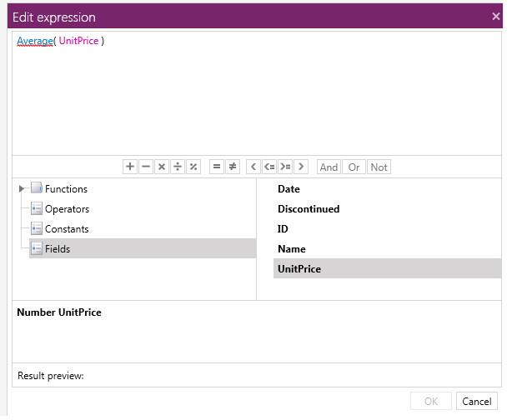
Task: Insert the minus operator
Action: (x=146, y=167)
